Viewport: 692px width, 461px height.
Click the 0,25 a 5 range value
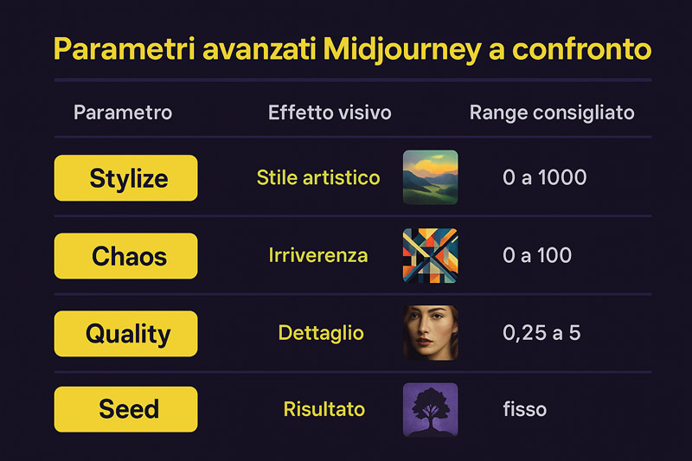pos(541,333)
